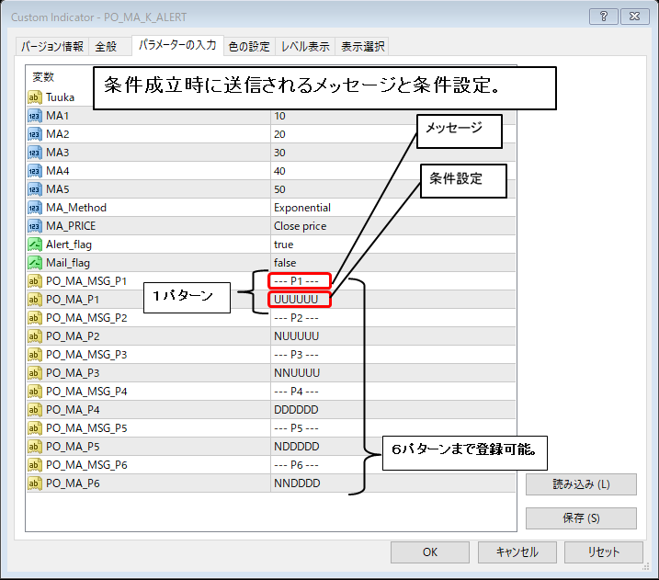Viewport: 659px width, 580px height.
Task: Click the string icon beside PO_MA_MSG_P1
Action: coord(35,281)
